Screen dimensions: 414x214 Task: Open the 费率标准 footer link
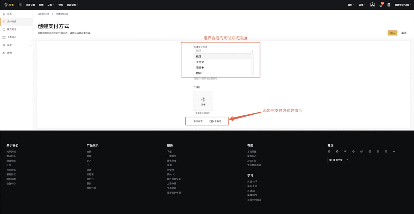[x=172, y=161]
